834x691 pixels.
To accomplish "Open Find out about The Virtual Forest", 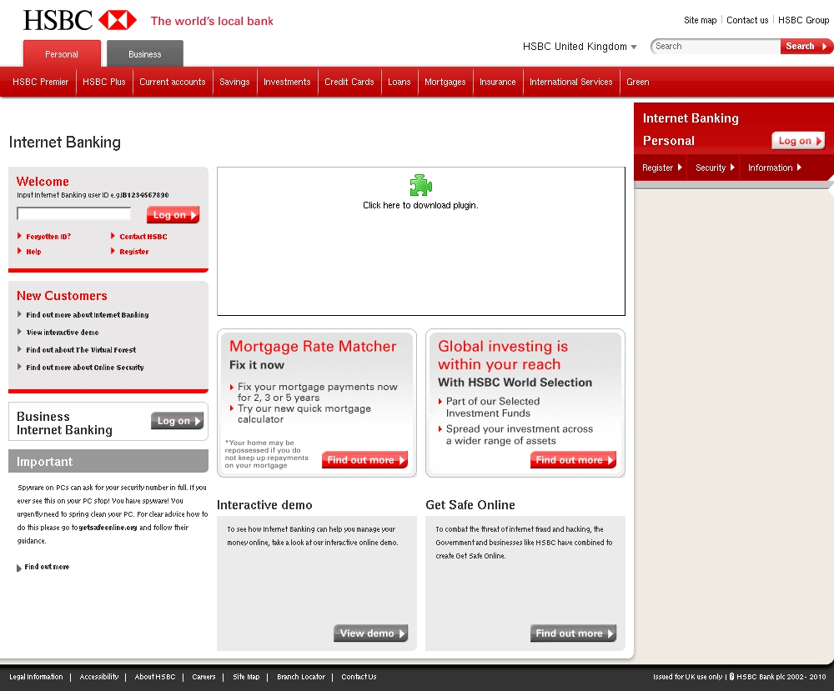I will point(81,350).
